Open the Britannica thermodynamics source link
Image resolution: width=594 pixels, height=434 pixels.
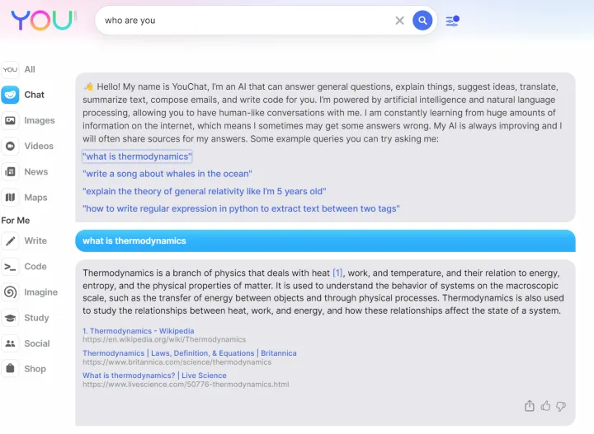click(189, 353)
